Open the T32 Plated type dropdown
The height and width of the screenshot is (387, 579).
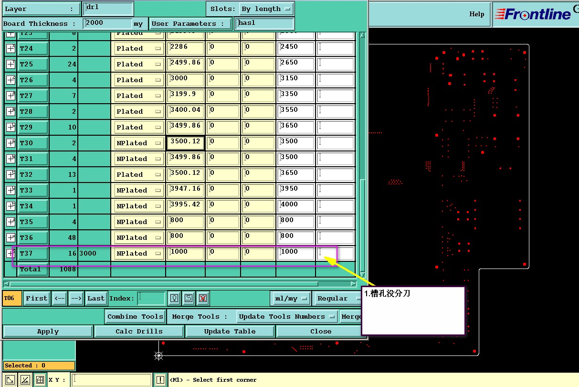(x=139, y=174)
